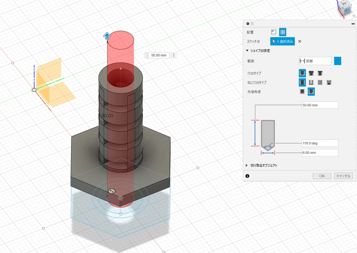Set flat drill point tip icon

302,92
